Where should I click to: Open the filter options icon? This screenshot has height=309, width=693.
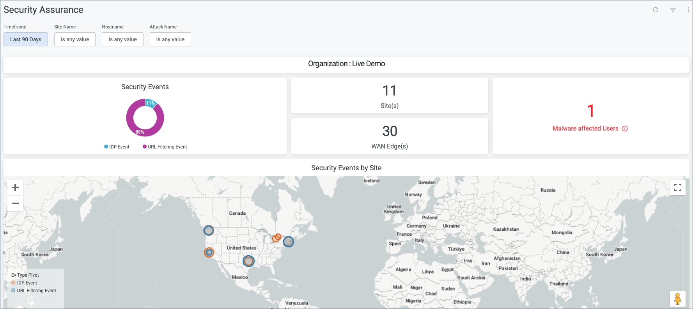point(673,10)
